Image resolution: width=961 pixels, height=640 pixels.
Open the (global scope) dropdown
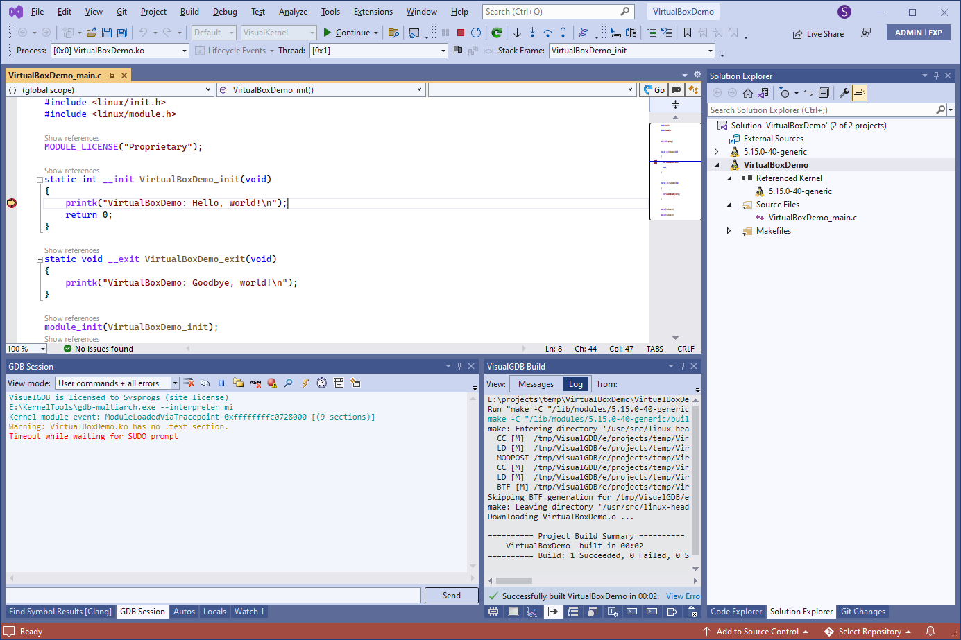110,89
